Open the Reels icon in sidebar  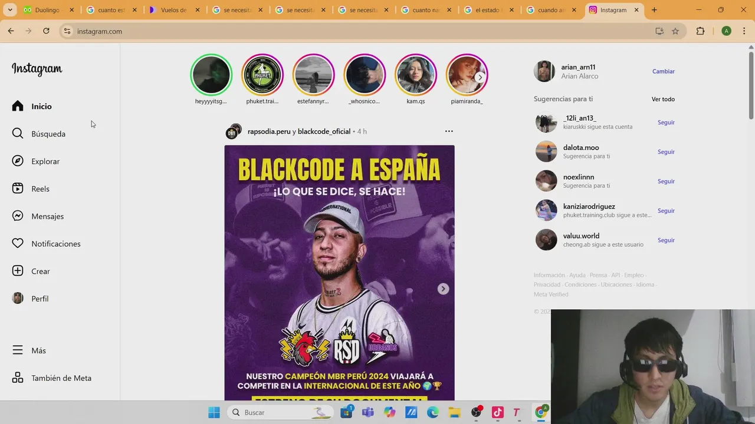pyautogui.click(x=18, y=188)
